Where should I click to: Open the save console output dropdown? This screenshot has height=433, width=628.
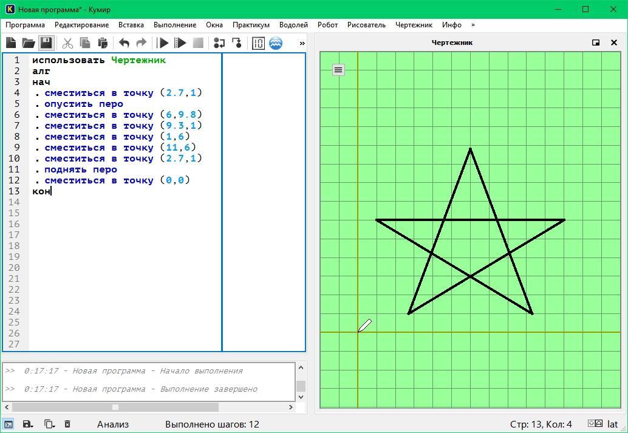pyautogui.click(x=28, y=424)
